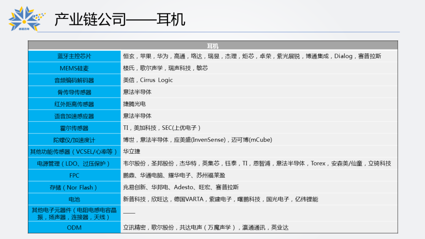
Task: Click the 耳机 table header bar
Action: click(x=213, y=46)
